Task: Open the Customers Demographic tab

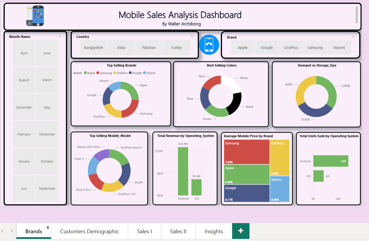Action: coord(89,231)
